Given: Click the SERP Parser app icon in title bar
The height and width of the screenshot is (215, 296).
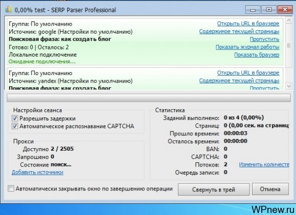Looking at the screenshot, I should coord(9,9).
